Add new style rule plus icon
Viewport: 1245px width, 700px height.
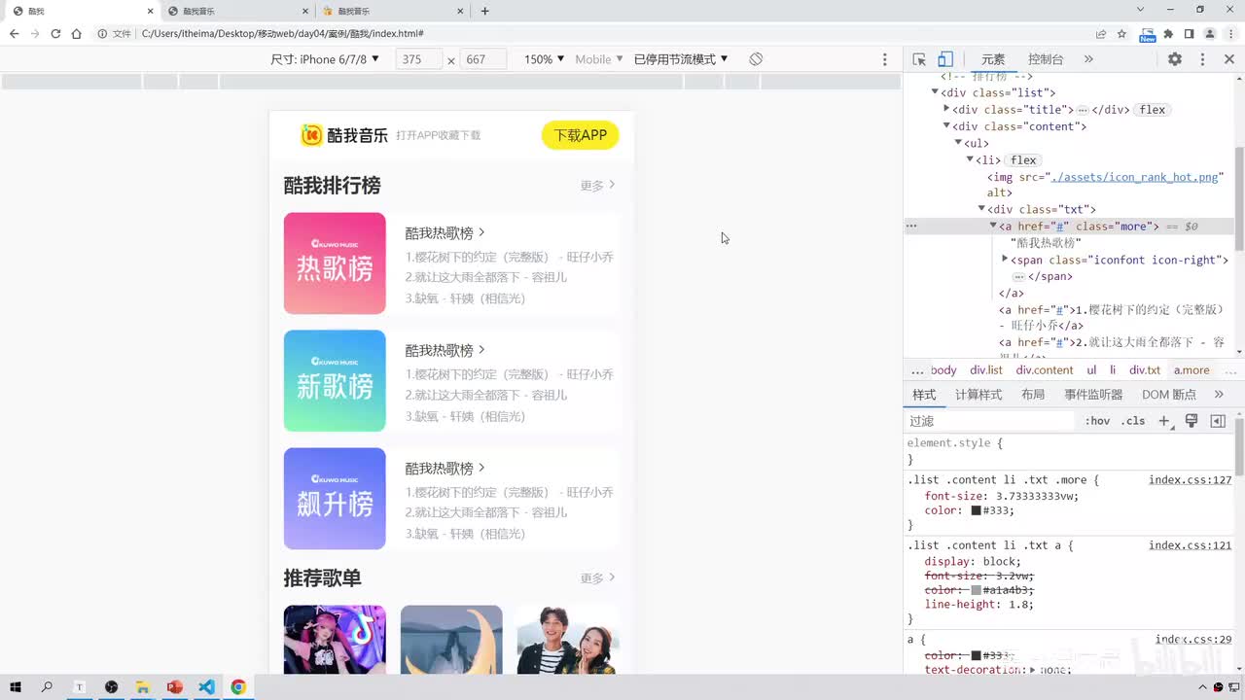[x=1164, y=421]
